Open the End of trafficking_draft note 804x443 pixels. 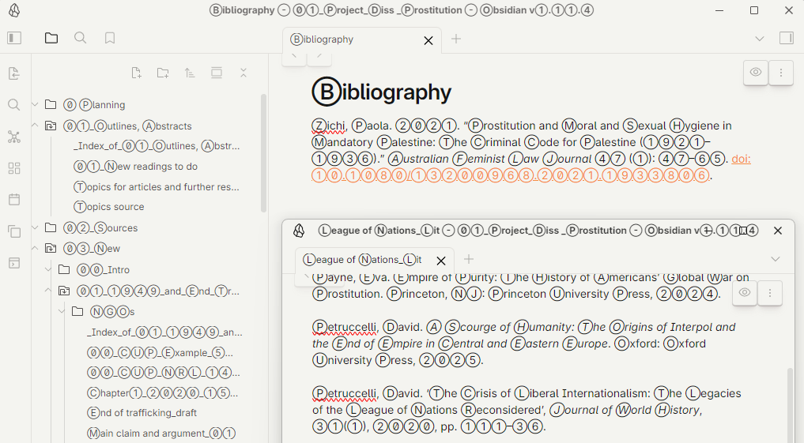142,413
